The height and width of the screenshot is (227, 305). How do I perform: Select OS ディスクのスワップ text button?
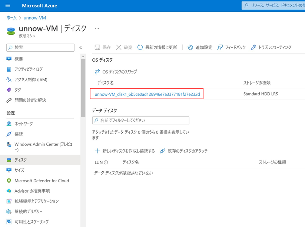pyautogui.click(x=120, y=72)
